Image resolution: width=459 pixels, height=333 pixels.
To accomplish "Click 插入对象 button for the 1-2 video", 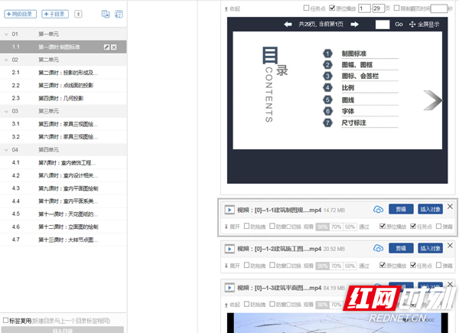I will click(430, 248).
